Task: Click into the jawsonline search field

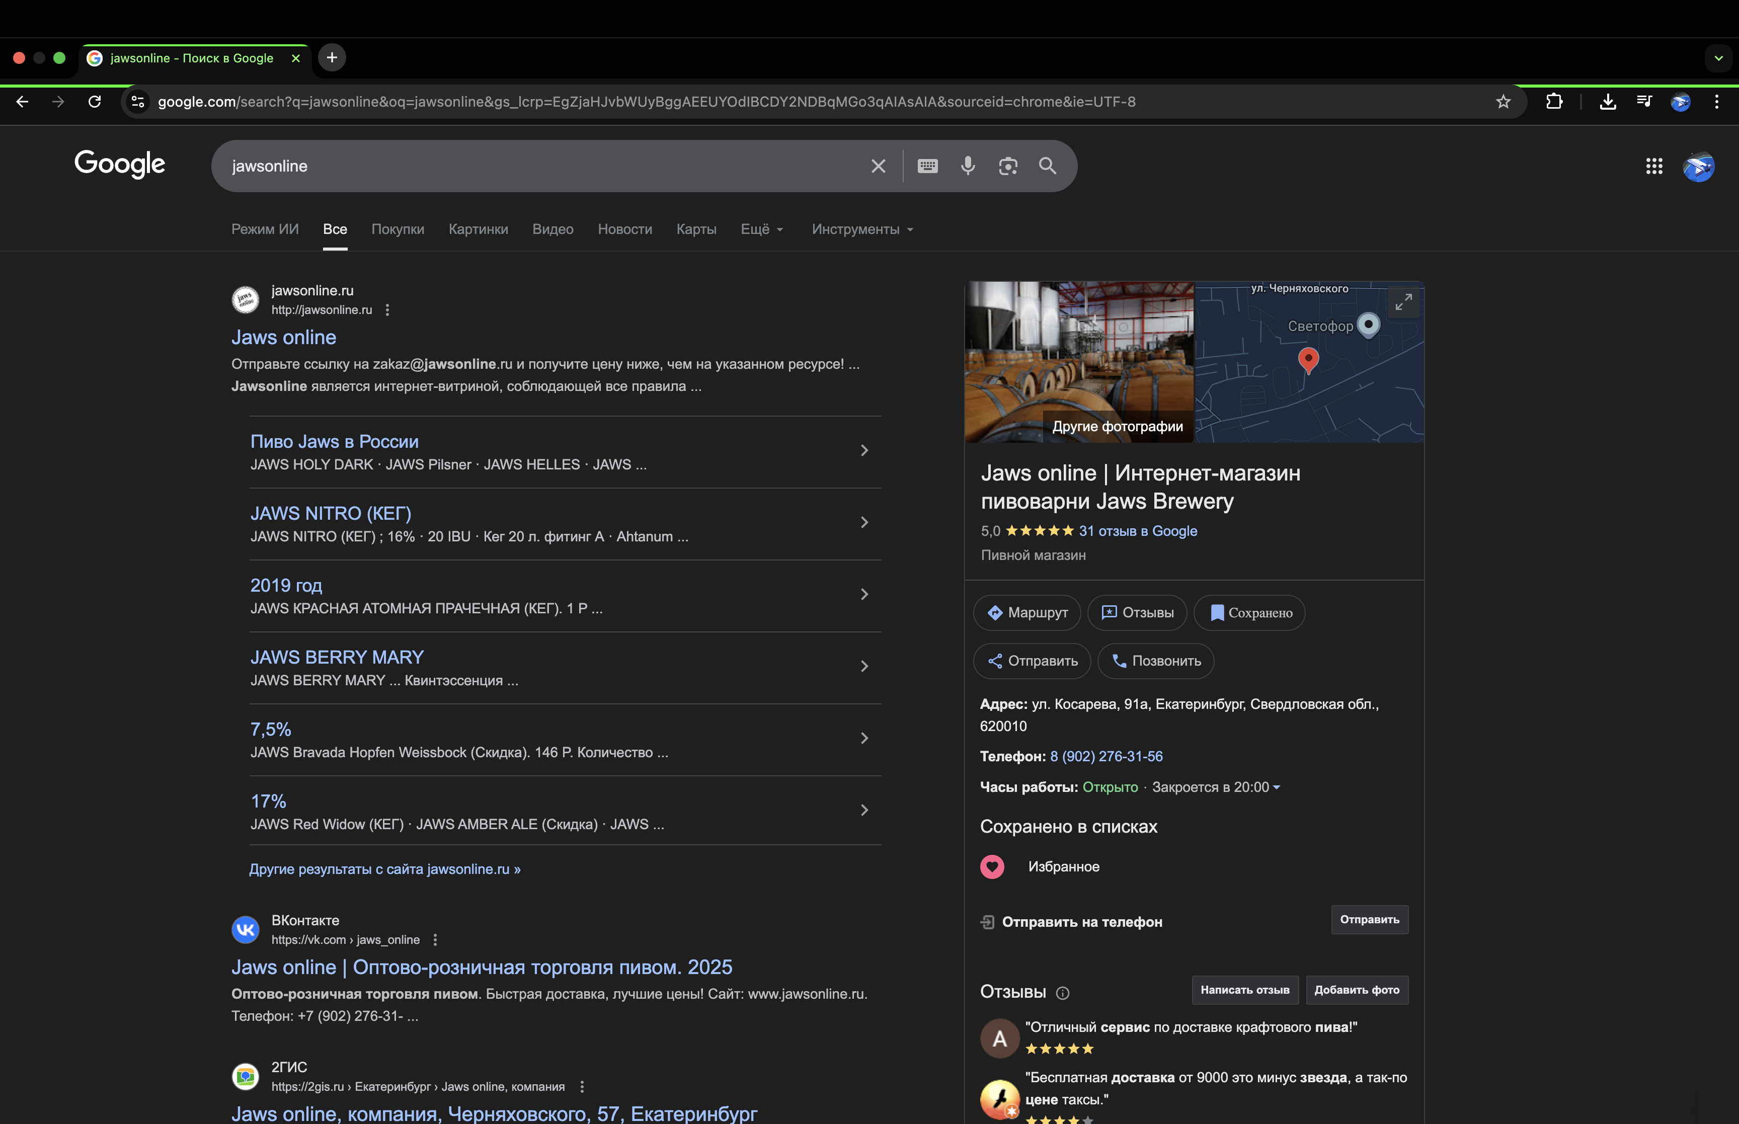Action: [x=540, y=166]
